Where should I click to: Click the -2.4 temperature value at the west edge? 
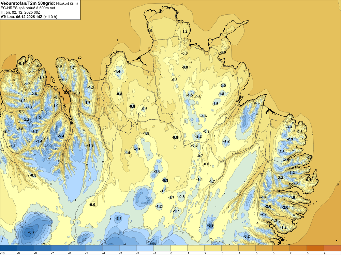click(7, 131)
